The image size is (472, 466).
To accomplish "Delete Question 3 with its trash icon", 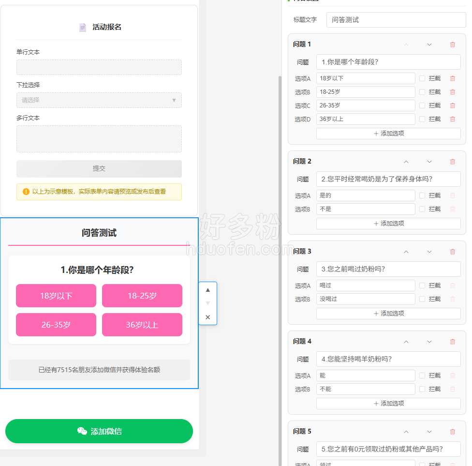I will pyautogui.click(x=453, y=252).
